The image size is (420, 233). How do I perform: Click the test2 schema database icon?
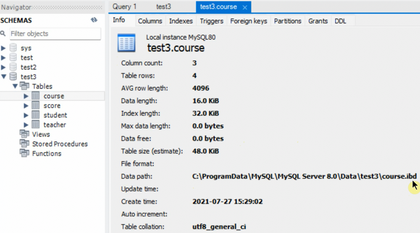(13, 67)
